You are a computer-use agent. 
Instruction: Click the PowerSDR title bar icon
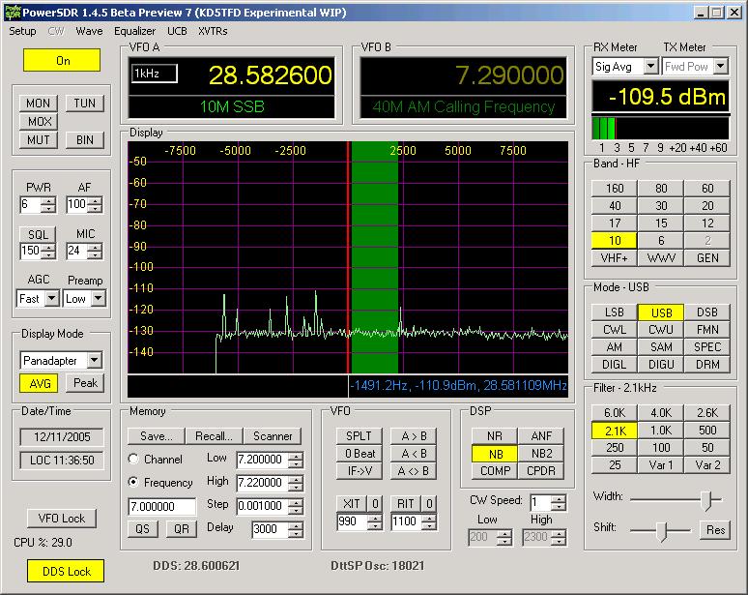pos(13,12)
